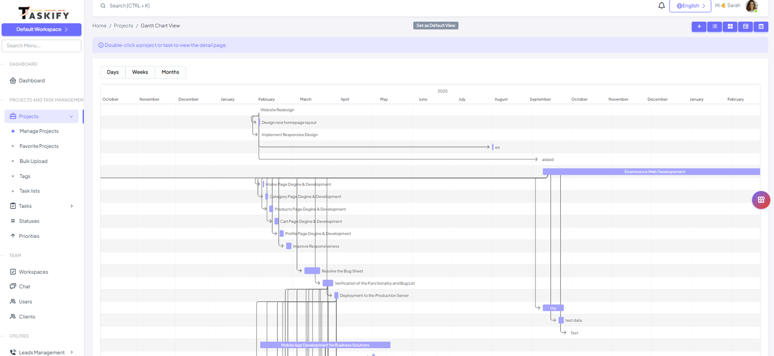Open Priorities in sidebar
Screen dimensions: 774x356
click(29, 236)
